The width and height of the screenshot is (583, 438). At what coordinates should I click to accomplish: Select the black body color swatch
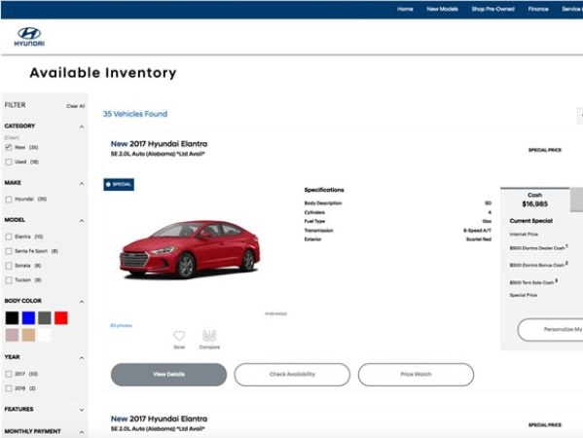12,318
